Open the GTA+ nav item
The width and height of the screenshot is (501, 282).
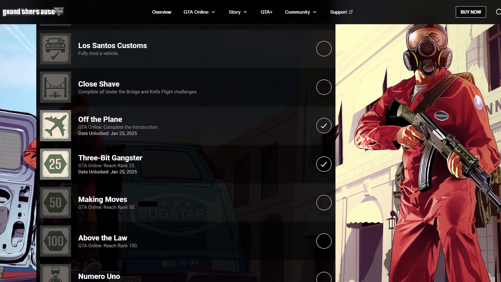266,12
